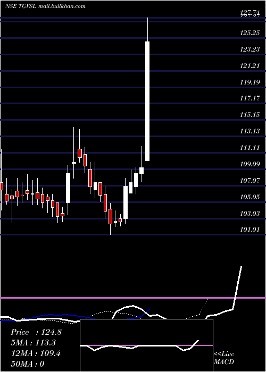Click the tall white final candlestick body
Screen dimensions: 266x372
pos(147,102)
